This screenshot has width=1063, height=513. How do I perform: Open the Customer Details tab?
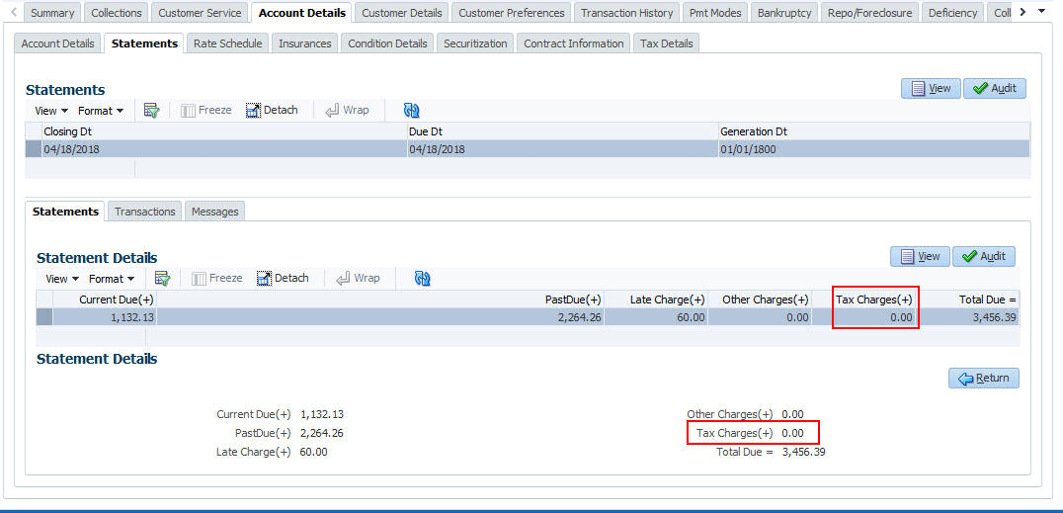click(x=402, y=13)
